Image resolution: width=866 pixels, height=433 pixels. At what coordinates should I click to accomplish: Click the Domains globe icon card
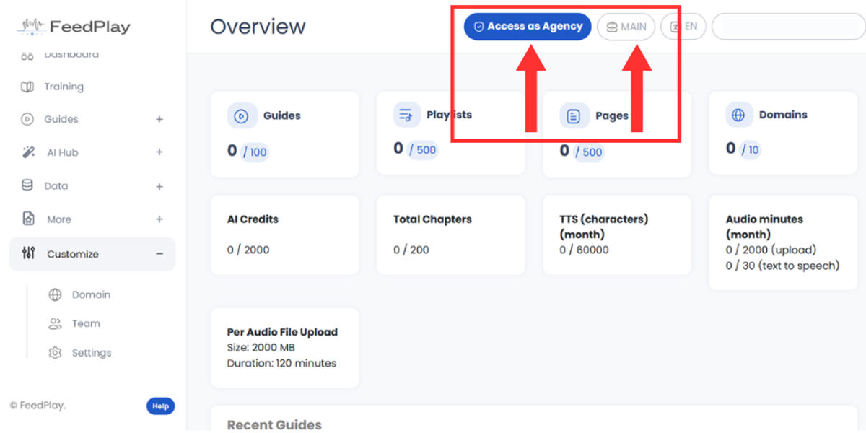point(739,115)
